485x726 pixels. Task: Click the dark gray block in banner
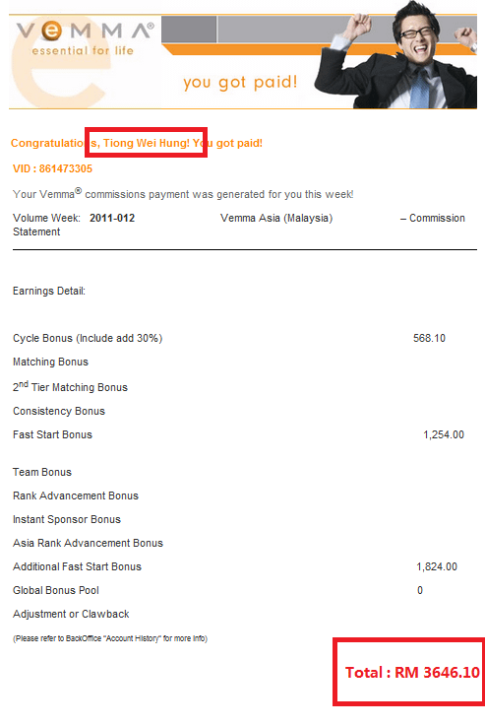(x=189, y=29)
